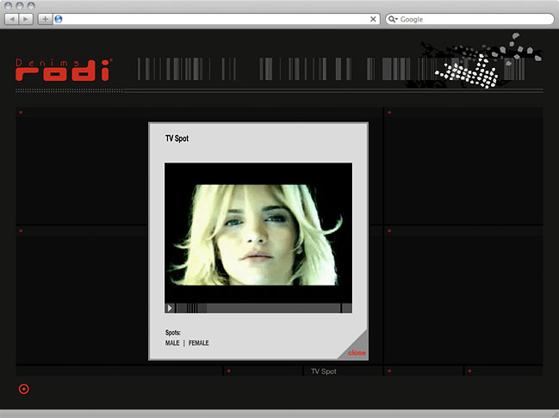559x418 pixels.
Task: Select the FEMALE spot link
Action: (199, 343)
